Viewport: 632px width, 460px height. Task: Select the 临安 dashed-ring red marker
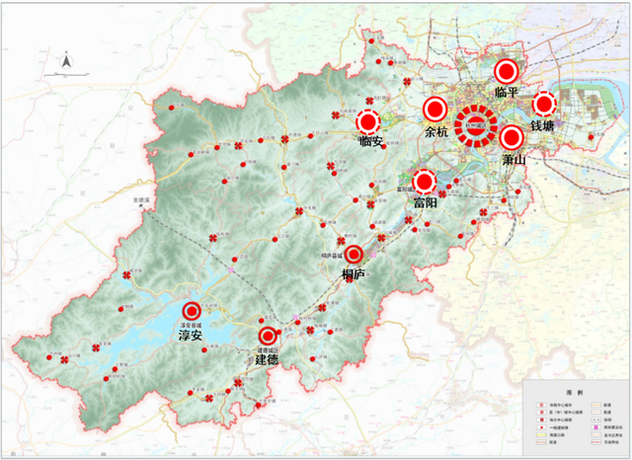(x=368, y=122)
